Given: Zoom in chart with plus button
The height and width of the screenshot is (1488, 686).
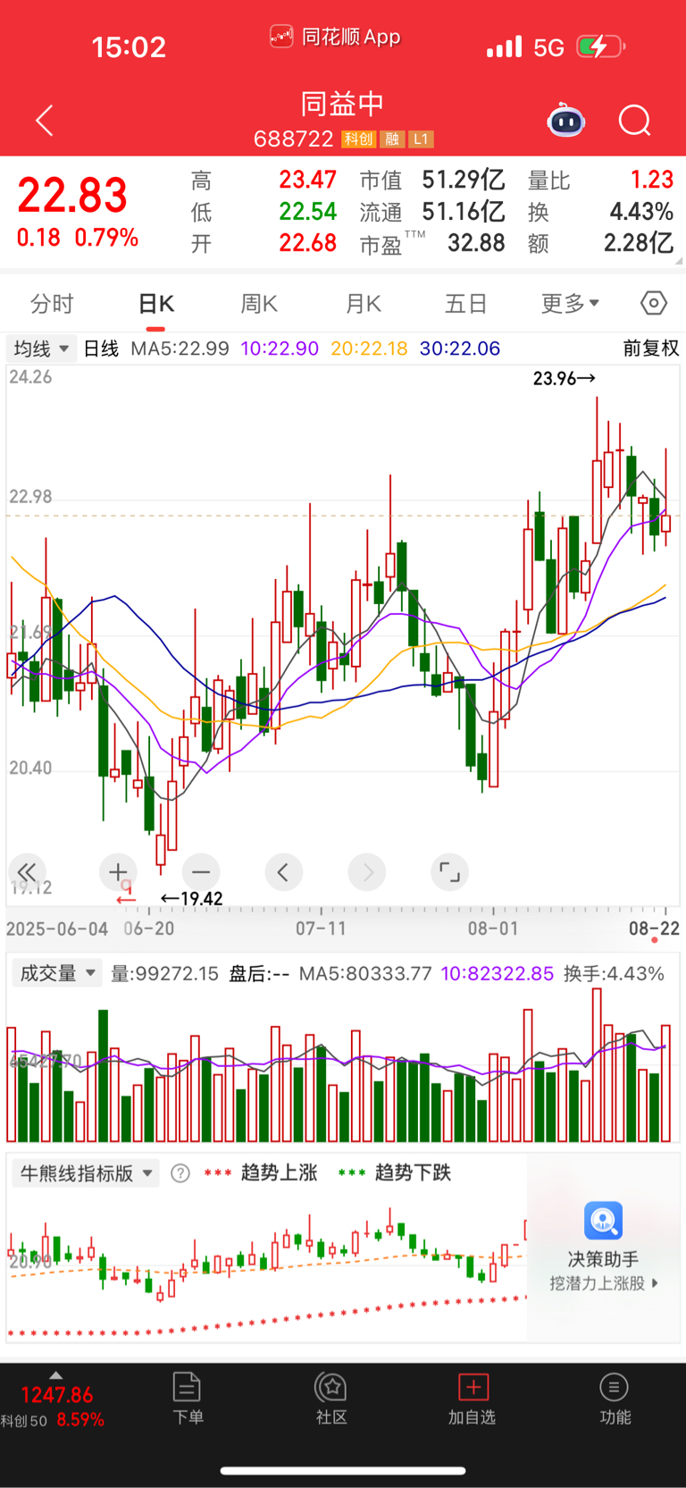Looking at the screenshot, I should pos(117,872).
